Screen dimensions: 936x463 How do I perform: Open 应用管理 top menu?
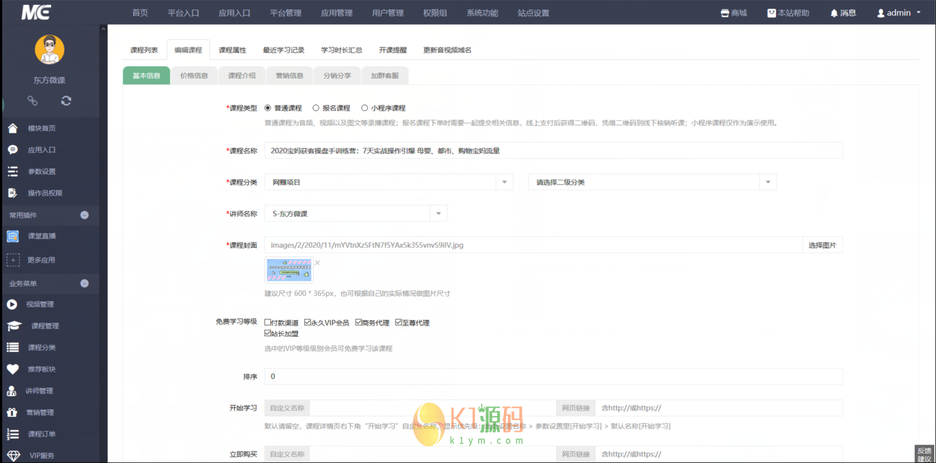pos(337,13)
